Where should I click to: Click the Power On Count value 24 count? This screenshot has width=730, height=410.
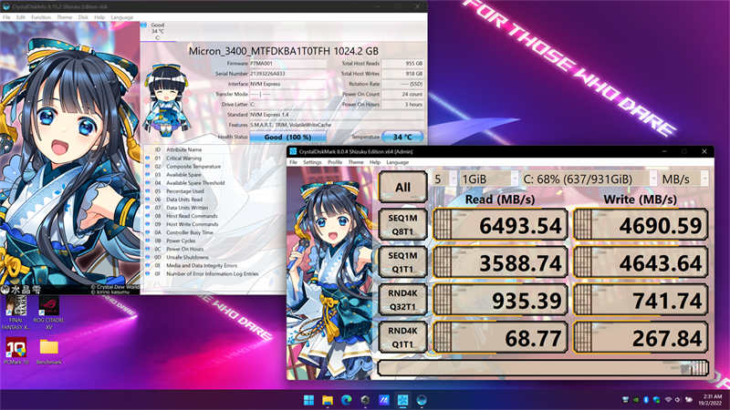pyautogui.click(x=402, y=94)
